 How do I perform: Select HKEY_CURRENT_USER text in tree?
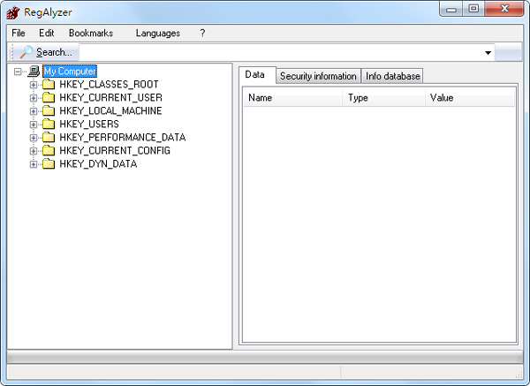(111, 97)
